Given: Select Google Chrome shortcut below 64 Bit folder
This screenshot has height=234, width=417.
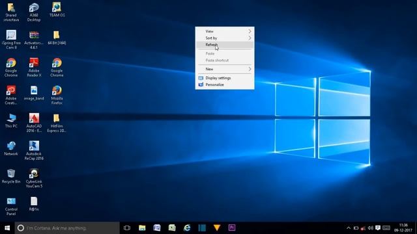Looking at the screenshot, I should (x=57, y=68).
